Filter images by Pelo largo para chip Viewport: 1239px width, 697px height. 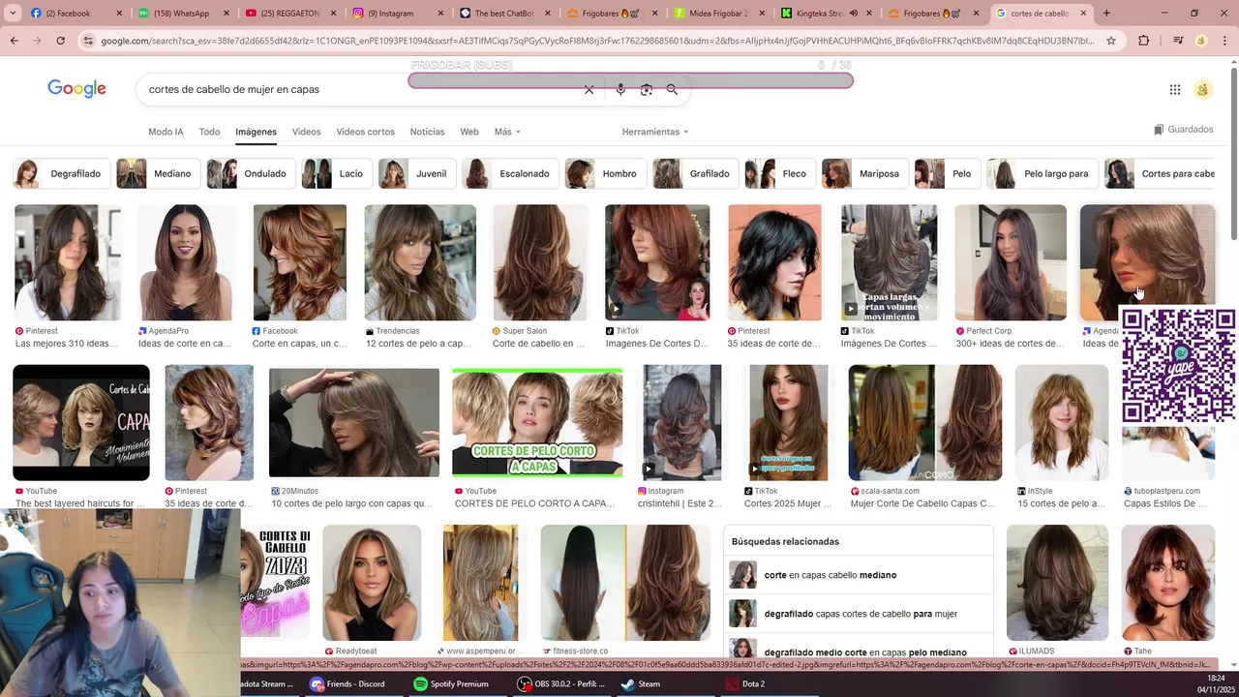tap(1042, 173)
